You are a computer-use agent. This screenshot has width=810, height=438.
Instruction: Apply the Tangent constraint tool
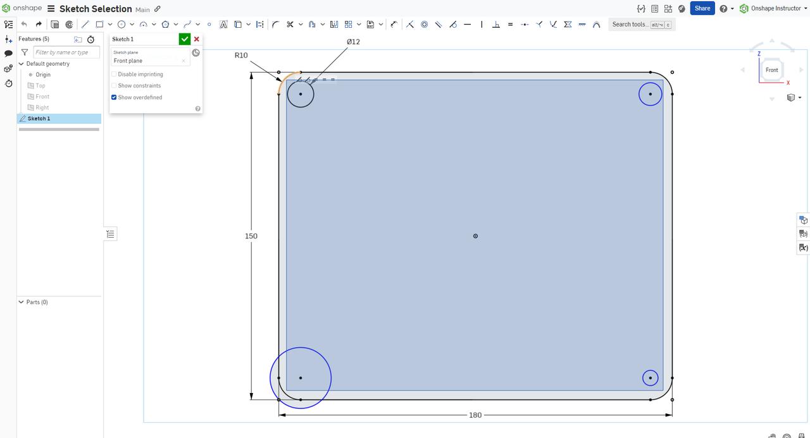(x=453, y=24)
